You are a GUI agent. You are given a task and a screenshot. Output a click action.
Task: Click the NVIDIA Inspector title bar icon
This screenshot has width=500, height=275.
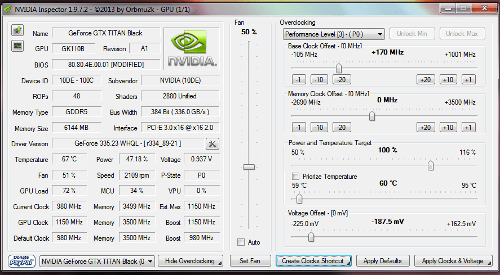pos(7,9)
